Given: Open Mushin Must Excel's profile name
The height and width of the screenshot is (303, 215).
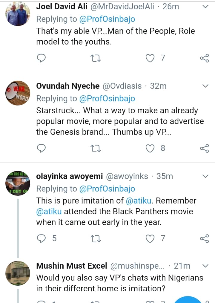Looking at the screenshot, I should point(71,266).
